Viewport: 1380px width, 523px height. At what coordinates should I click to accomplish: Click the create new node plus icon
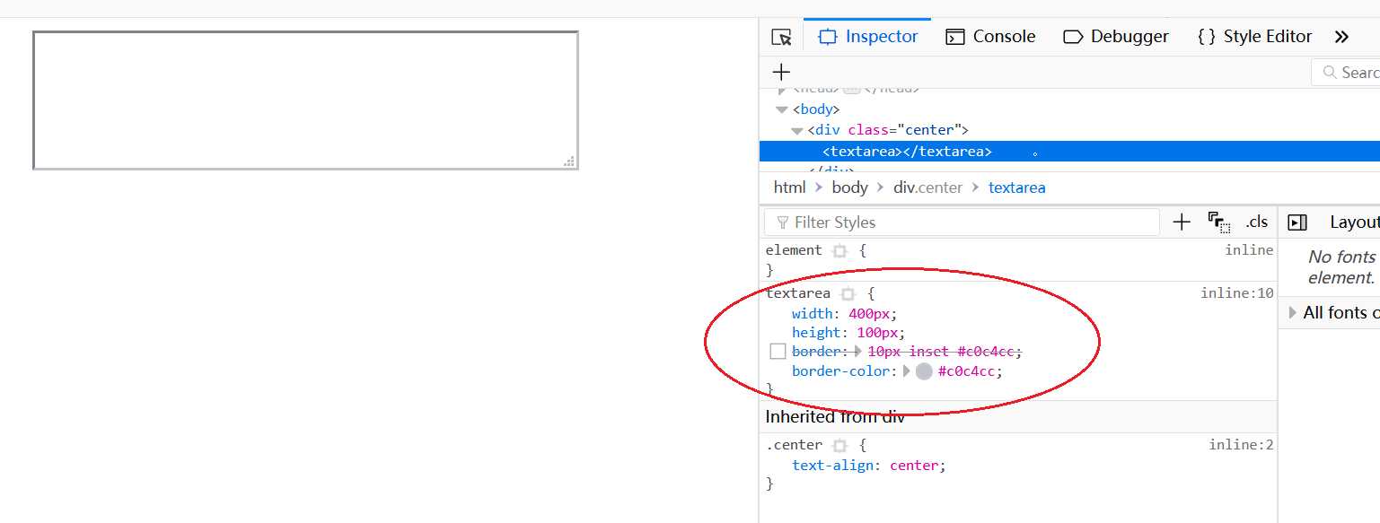pyautogui.click(x=781, y=72)
